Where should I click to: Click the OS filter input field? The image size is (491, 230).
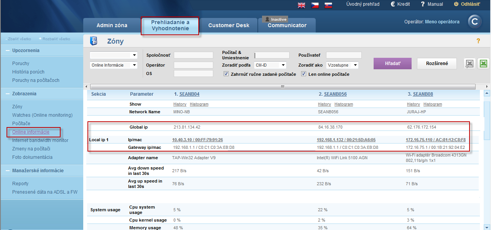193,73
